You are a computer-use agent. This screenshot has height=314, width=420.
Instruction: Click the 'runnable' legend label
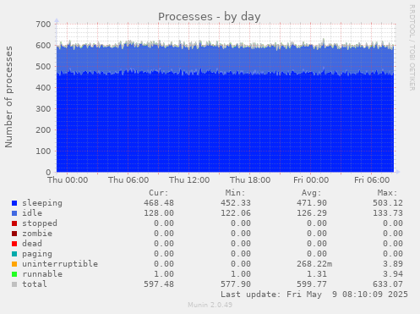click(42, 274)
